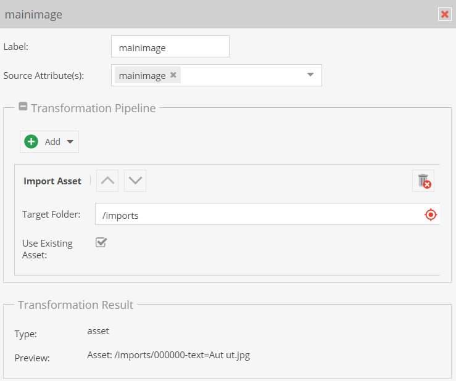
Task: Click the Transformation Pipeline legend title
Action: point(93,108)
